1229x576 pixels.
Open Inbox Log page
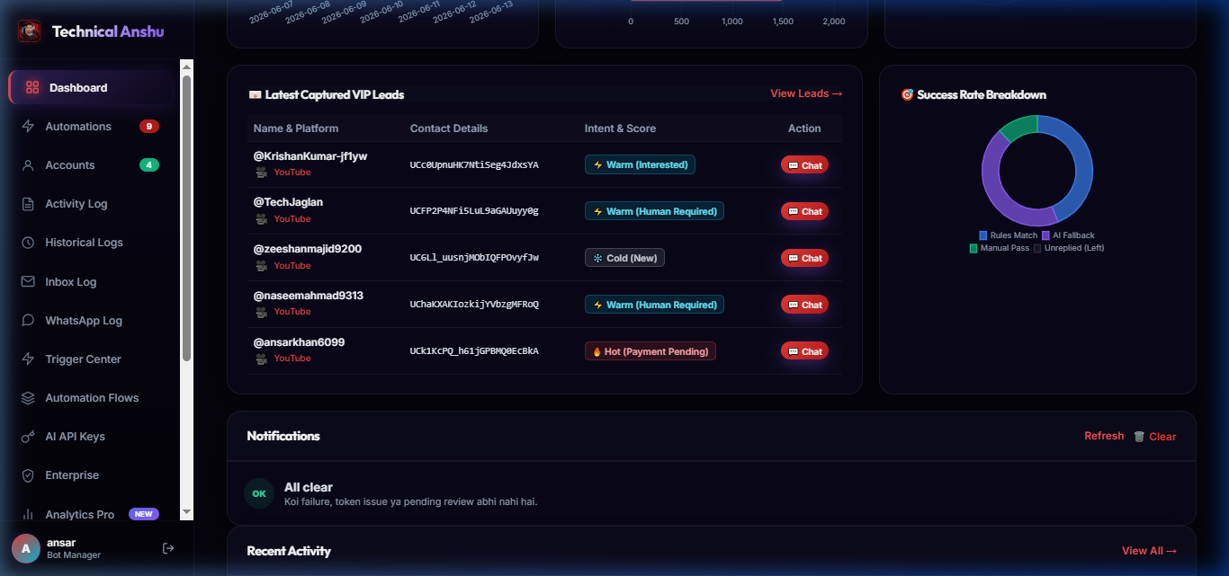tap(90, 282)
